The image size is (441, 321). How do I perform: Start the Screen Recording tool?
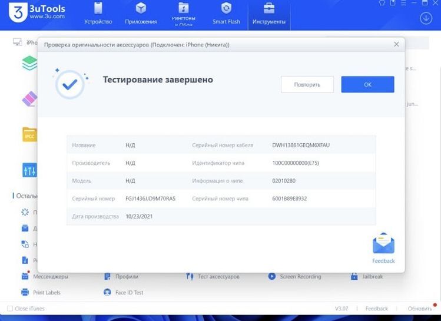pos(300,276)
